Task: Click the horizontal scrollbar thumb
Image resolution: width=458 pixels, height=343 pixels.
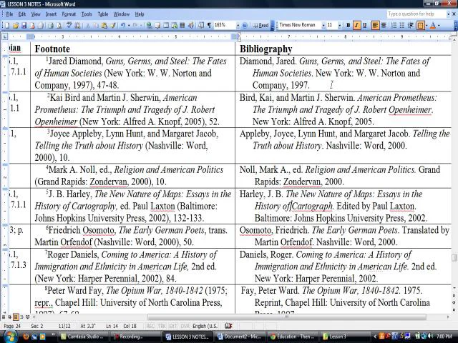Action: [286, 317]
